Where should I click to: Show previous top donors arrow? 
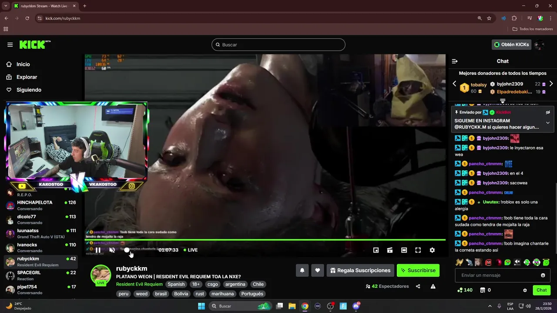454,84
